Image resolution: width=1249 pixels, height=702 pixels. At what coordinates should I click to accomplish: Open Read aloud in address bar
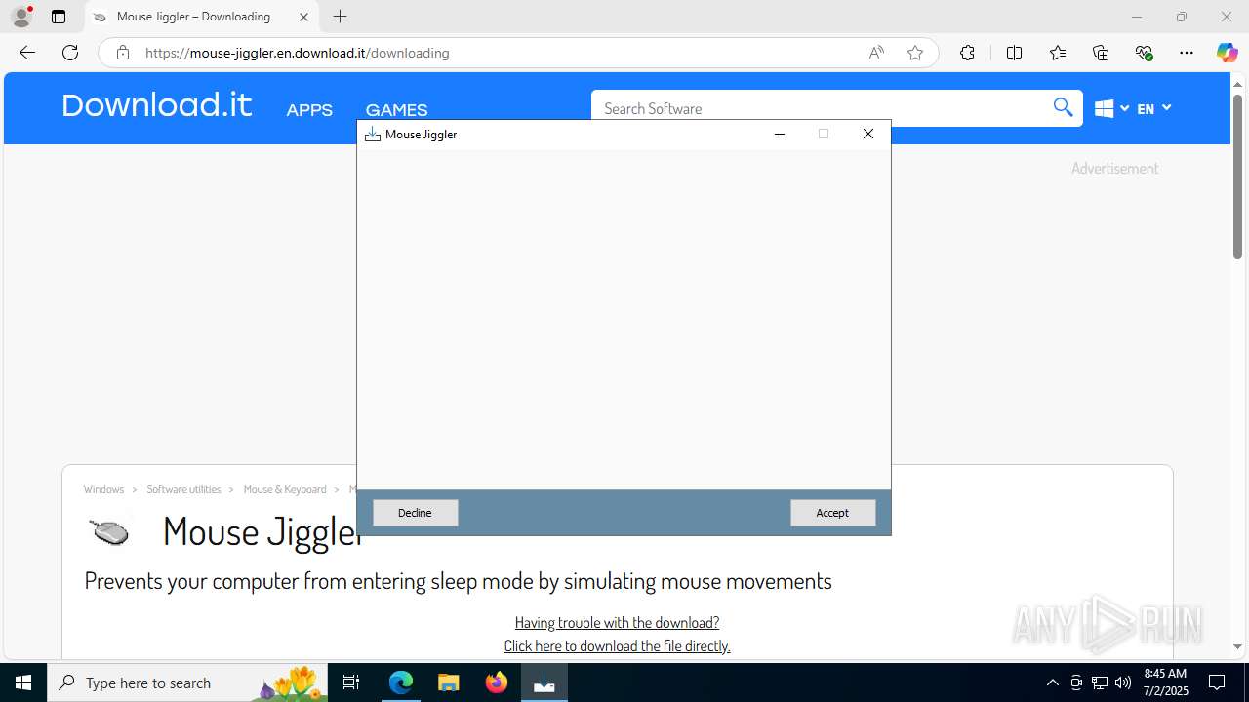coord(876,53)
